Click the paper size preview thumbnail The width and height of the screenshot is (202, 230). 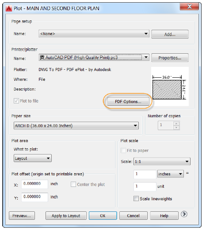(x=170, y=87)
